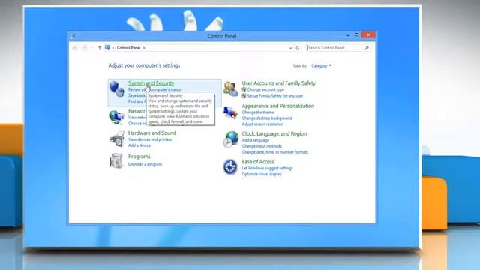Click Add a language
480x270 pixels.
256,140
